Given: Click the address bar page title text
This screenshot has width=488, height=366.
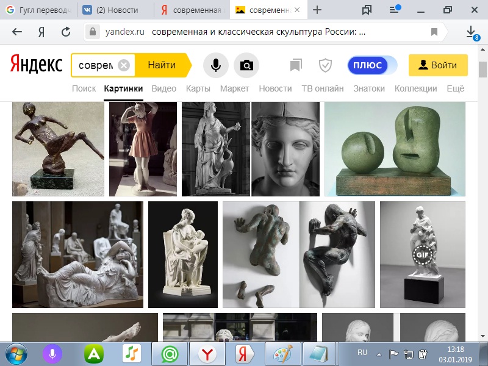Looking at the screenshot, I should pos(258,32).
